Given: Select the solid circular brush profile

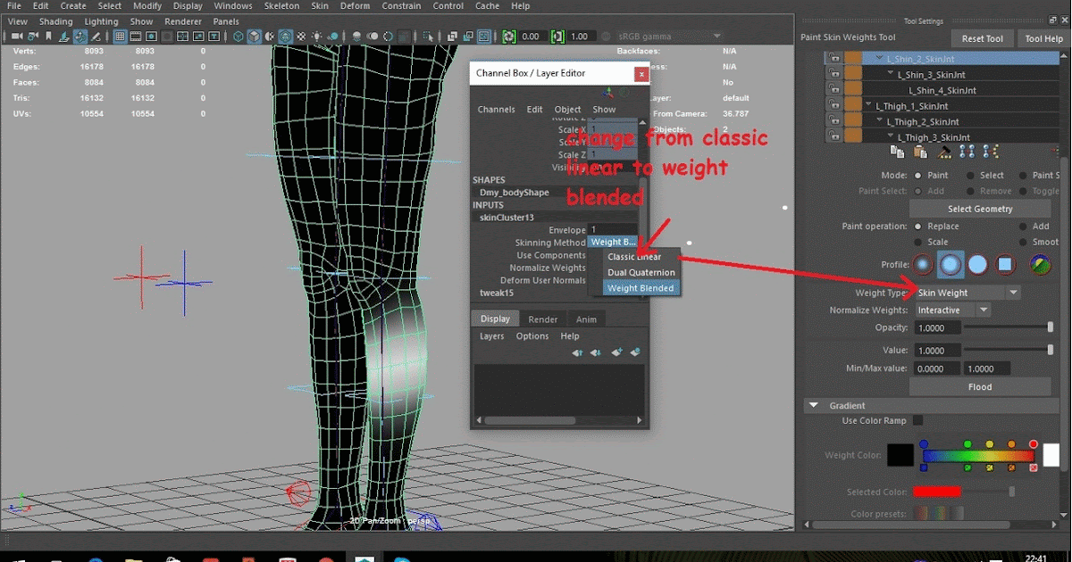Looking at the screenshot, I should click(x=978, y=263).
